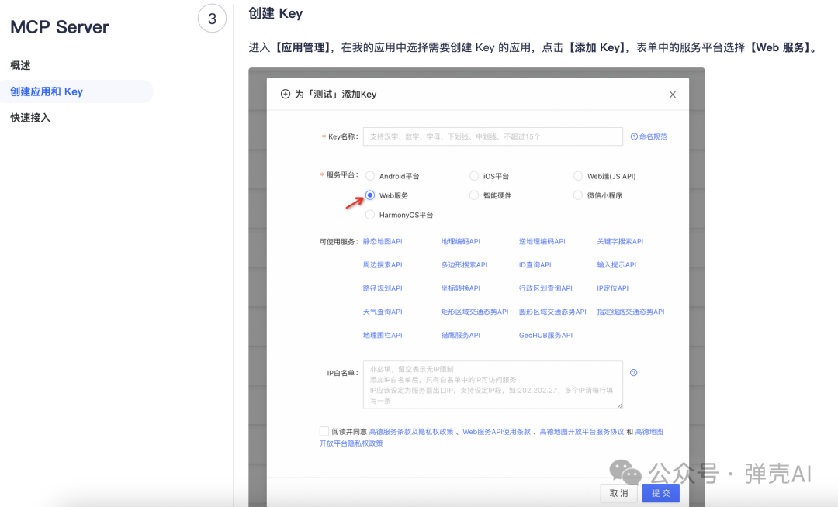
Task: Click the MCP Server title text
Action: click(x=59, y=27)
